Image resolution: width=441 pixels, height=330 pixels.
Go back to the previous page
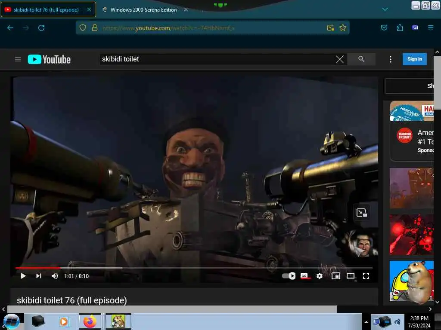pos(10,28)
